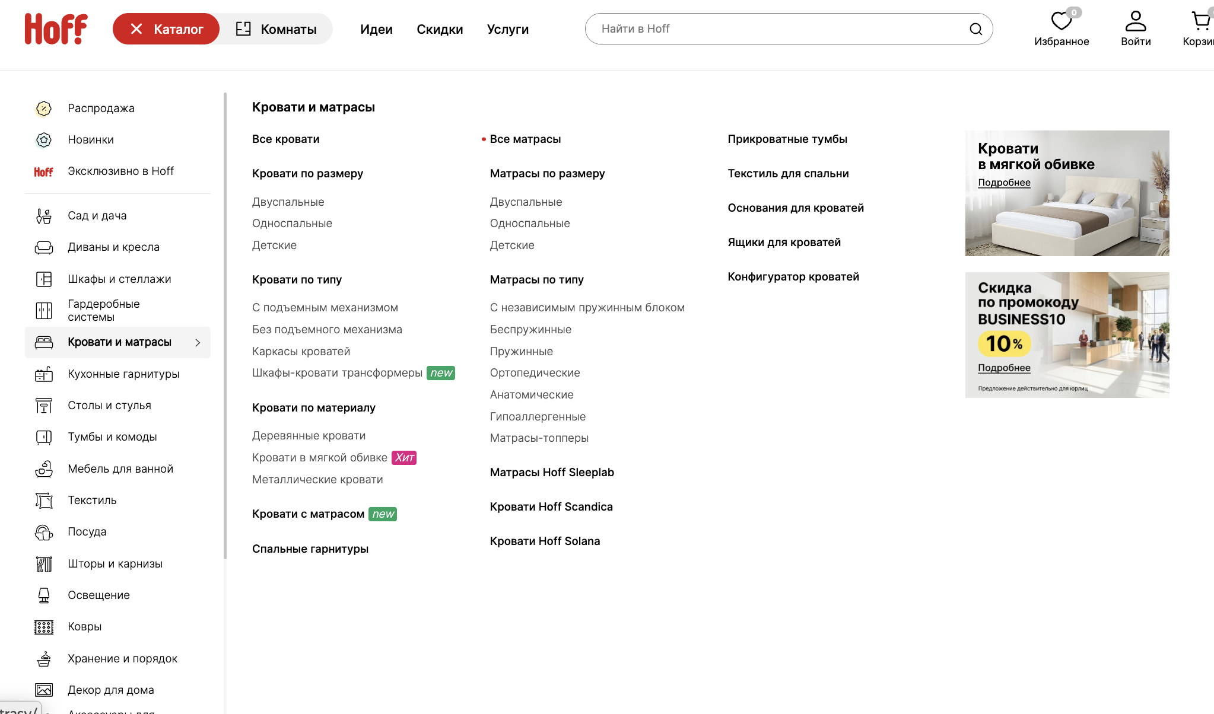Click the Войти user icon
Image resolution: width=1214 pixels, height=714 pixels.
1136,21
